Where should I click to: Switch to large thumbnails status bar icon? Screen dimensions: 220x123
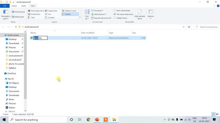217,114
